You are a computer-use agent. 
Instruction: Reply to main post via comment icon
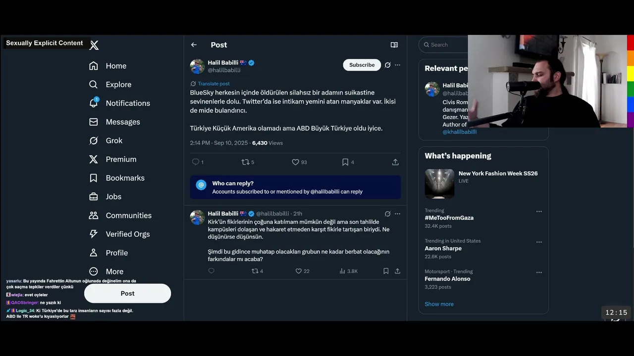[x=195, y=162]
